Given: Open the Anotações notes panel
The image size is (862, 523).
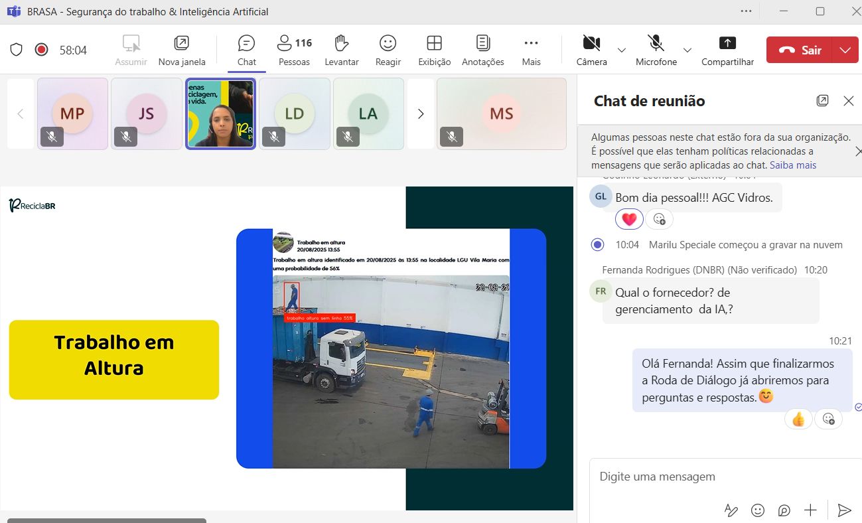Looking at the screenshot, I should coord(482,50).
